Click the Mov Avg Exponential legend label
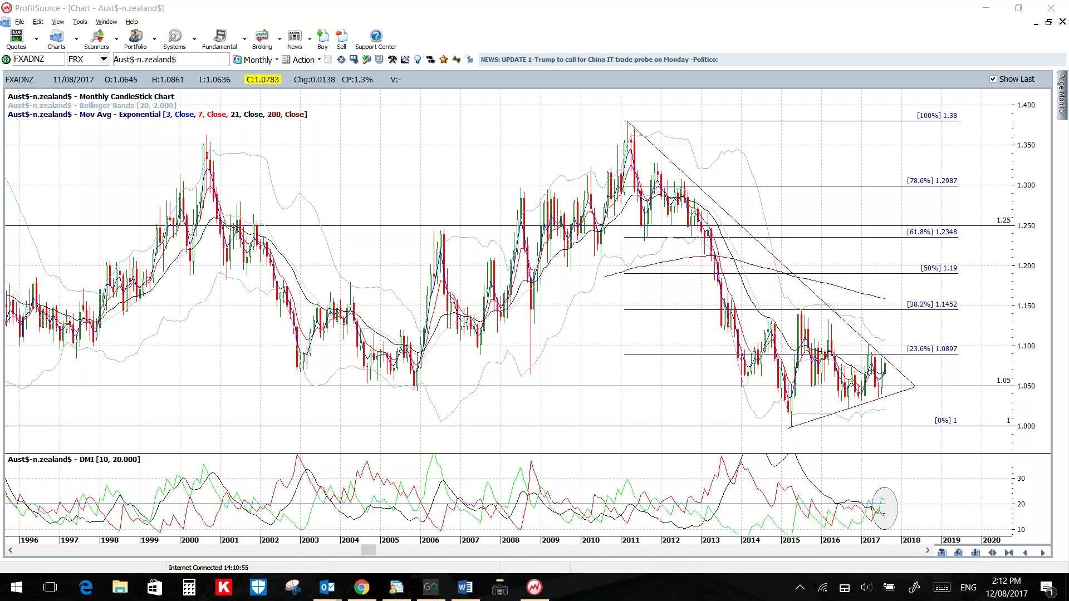Image resolution: width=1069 pixels, height=601 pixels. pyautogui.click(x=158, y=114)
